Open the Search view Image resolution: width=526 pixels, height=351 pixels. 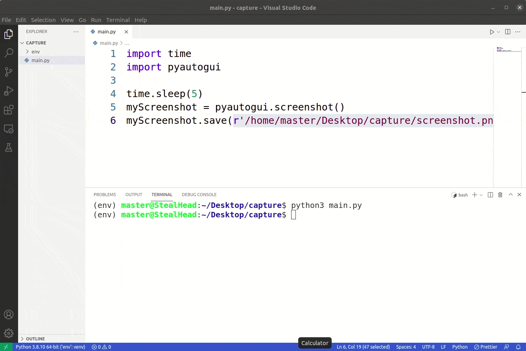coord(9,53)
